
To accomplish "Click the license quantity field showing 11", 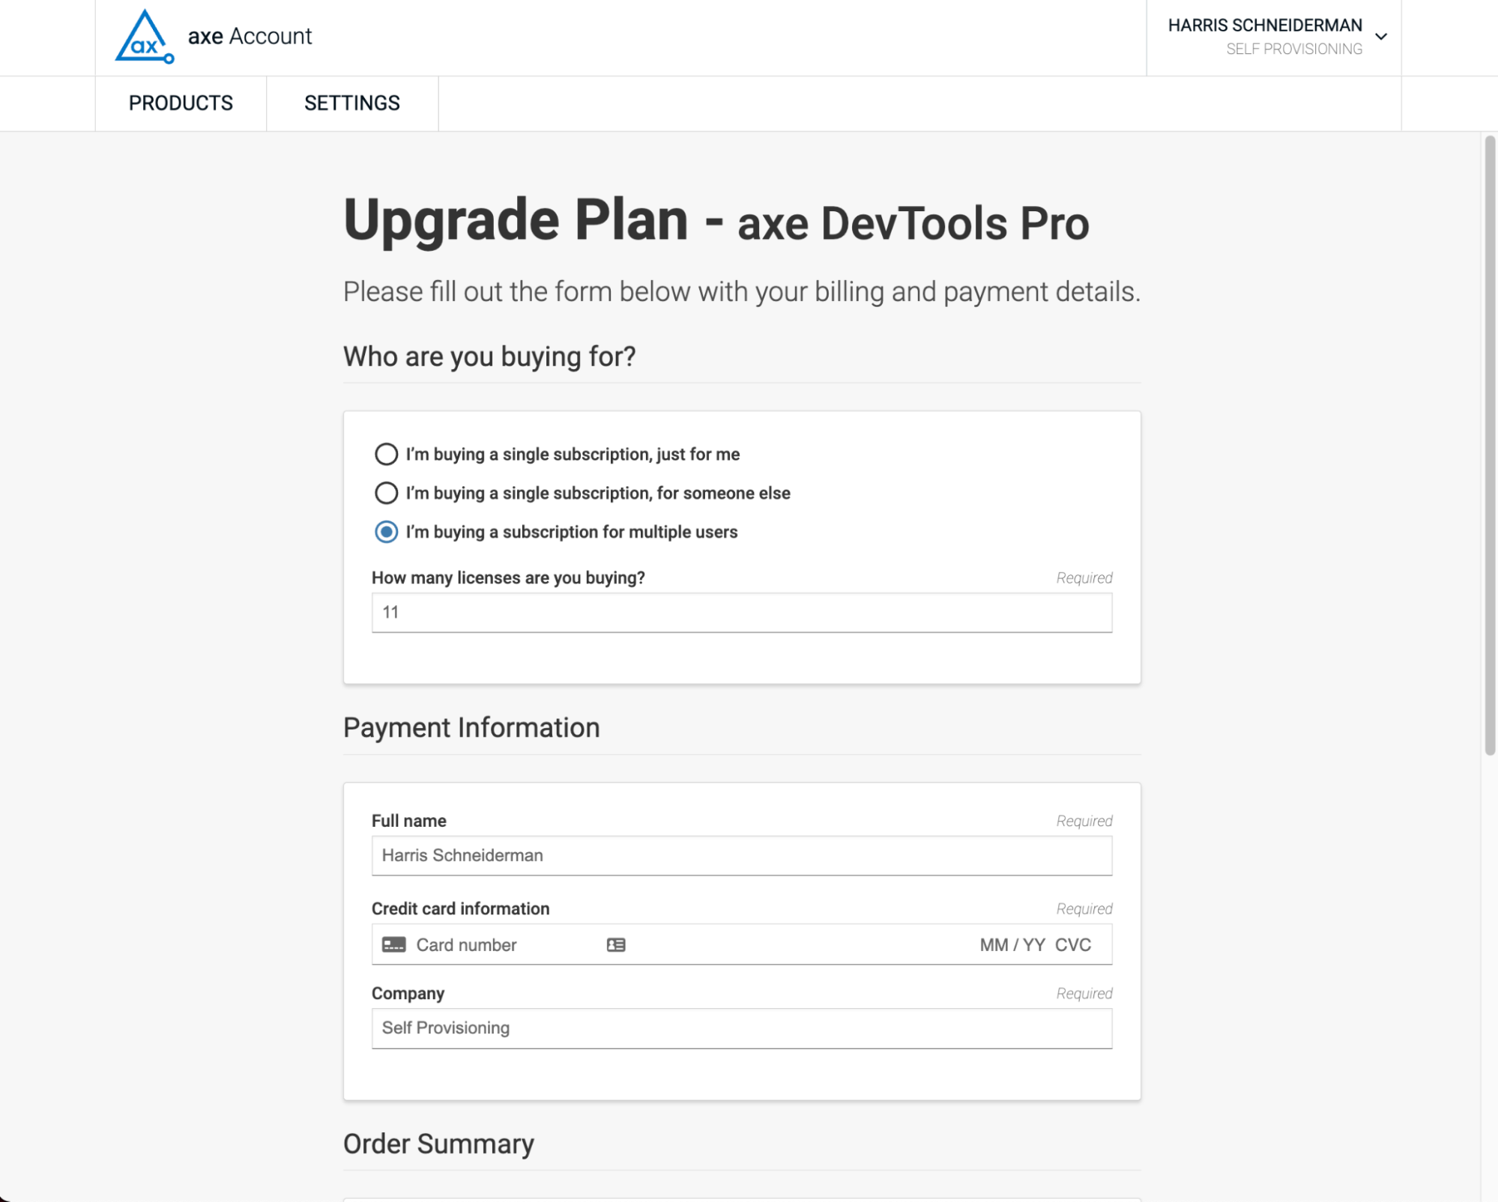I will pos(742,612).
